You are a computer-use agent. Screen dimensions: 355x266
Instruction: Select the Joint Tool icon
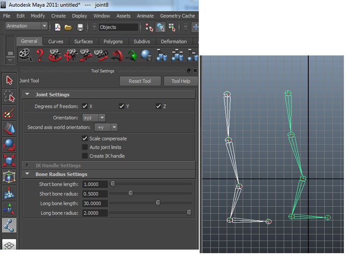coord(9,225)
